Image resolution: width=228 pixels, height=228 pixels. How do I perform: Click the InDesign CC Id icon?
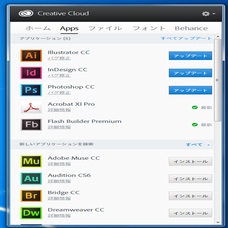coord(31,73)
